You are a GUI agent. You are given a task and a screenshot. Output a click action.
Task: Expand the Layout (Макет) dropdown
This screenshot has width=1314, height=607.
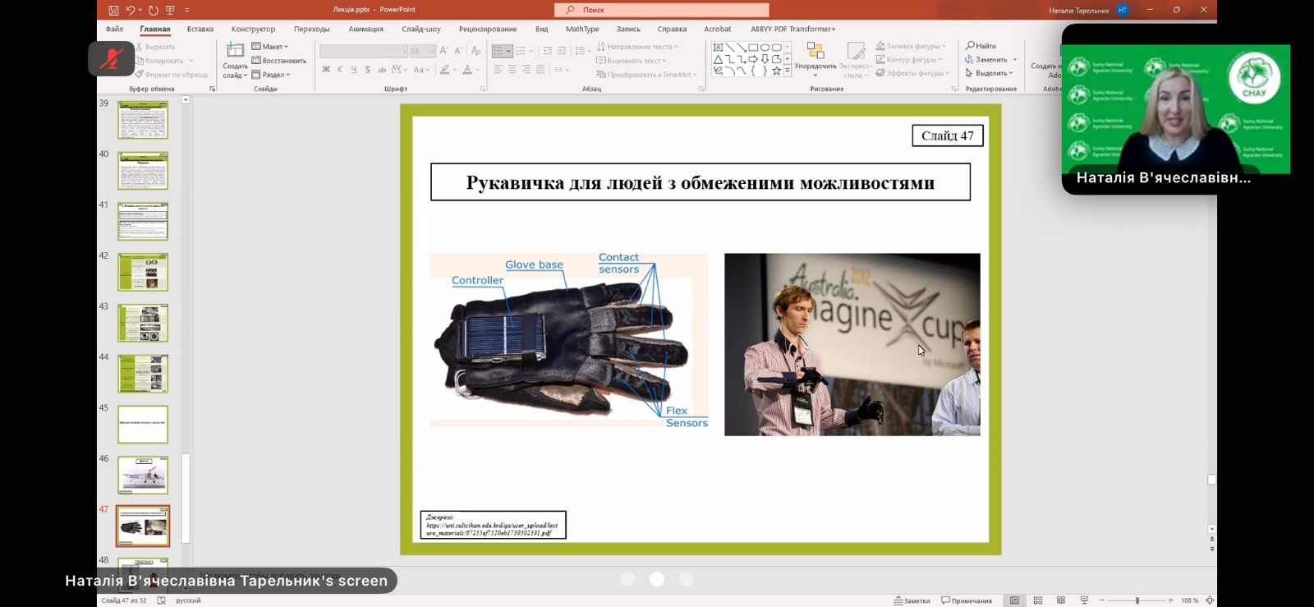(x=271, y=47)
